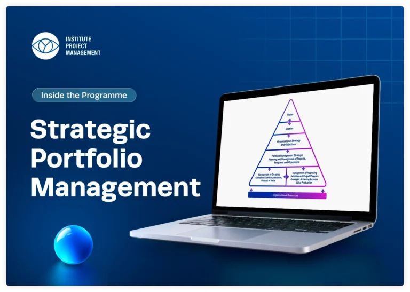Click the glossy blue sphere graphic

point(74,244)
